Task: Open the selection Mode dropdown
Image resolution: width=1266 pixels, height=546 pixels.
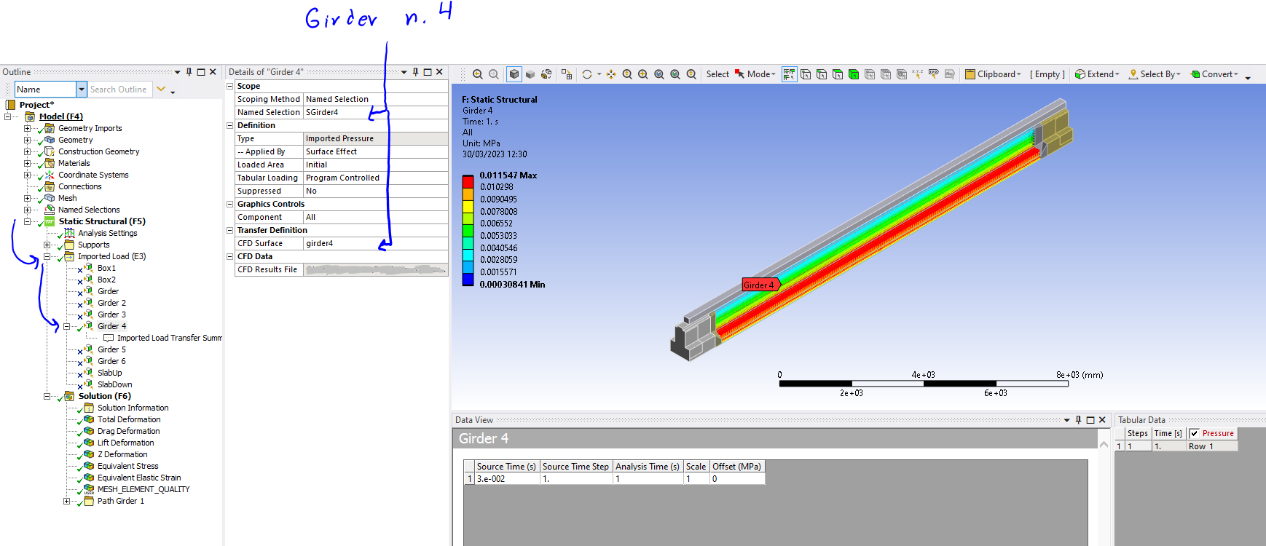Action: (x=756, y=74)
